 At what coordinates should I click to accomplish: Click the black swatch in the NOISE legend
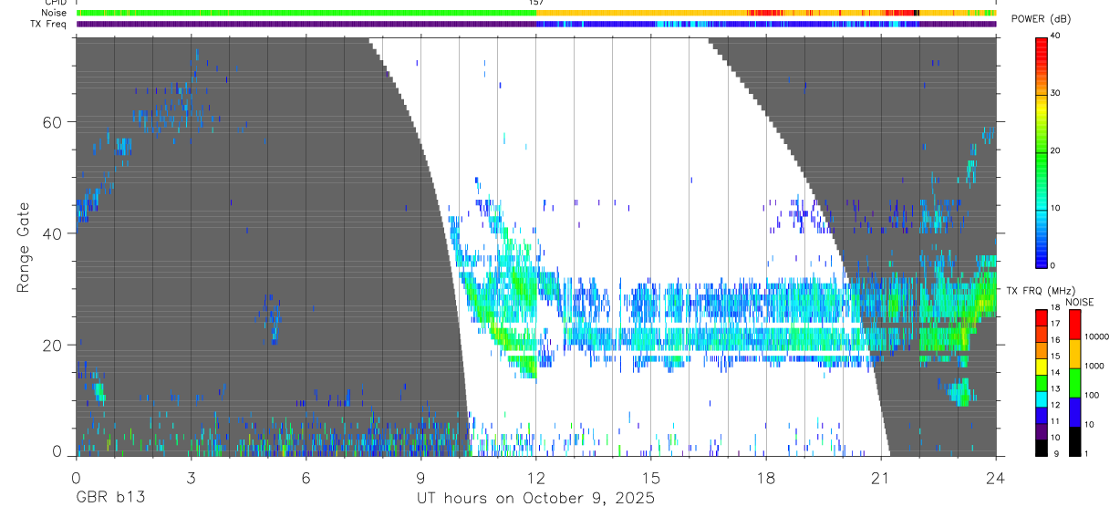tap(1074, 440)
